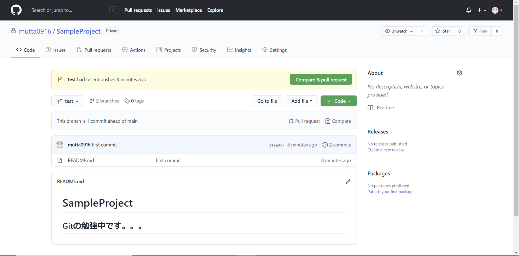Open the test branch link in the banner
Image resolution: width=519 pixels, height=256 pixels.
(x=72, y=79)
